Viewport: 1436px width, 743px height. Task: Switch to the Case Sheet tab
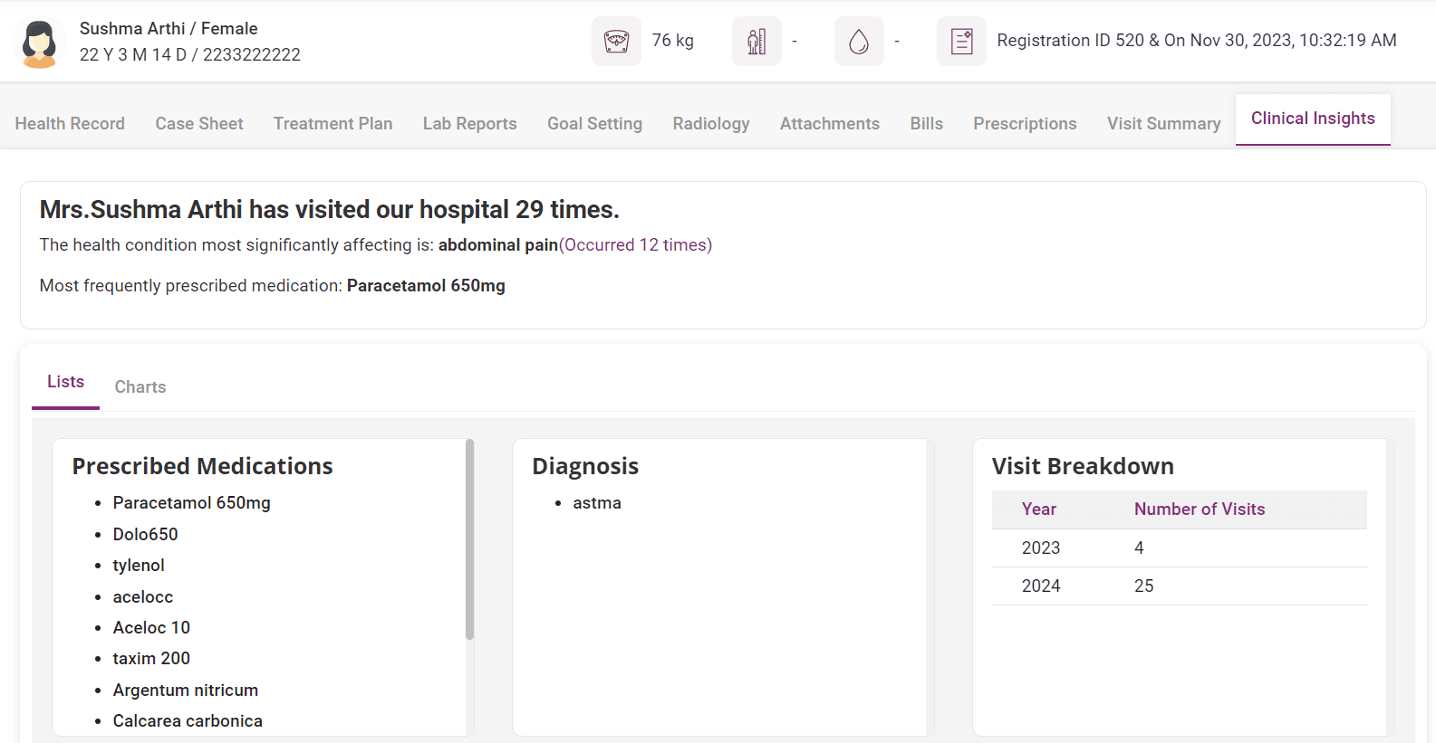point(199,124)
